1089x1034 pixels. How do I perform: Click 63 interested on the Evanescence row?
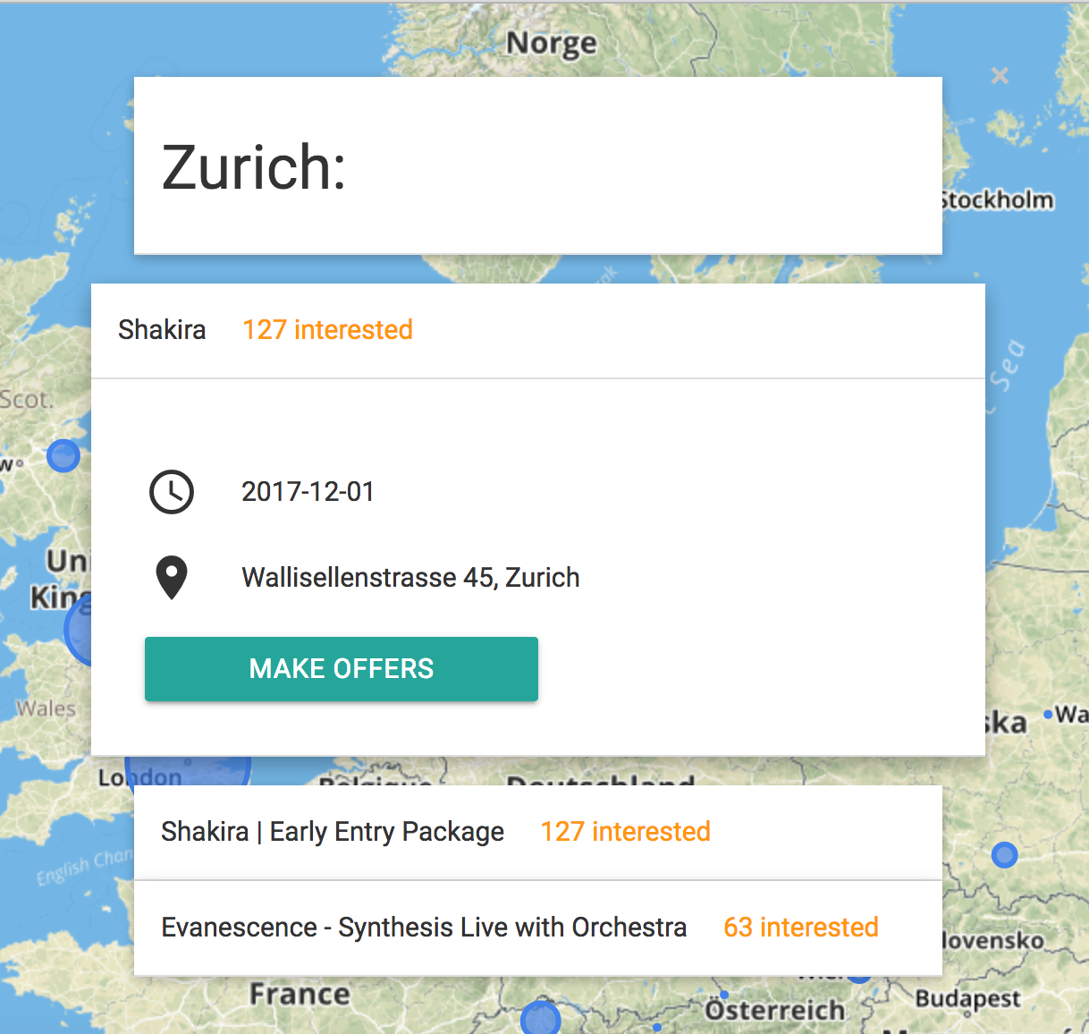click(801, 928)
